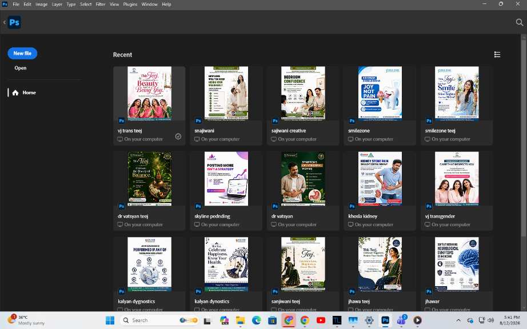Open the File menu

click(16, 5)
